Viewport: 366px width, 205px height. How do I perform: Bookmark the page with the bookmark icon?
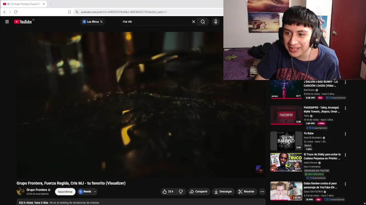pos(69,12)
